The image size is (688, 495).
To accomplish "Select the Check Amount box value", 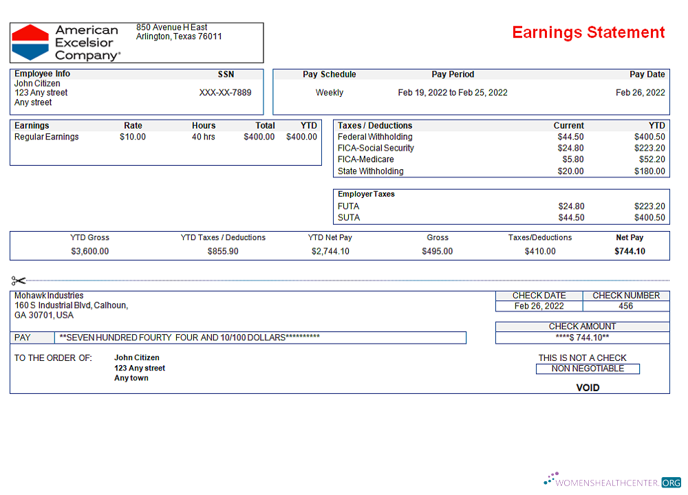I will (x=582, y=338).
